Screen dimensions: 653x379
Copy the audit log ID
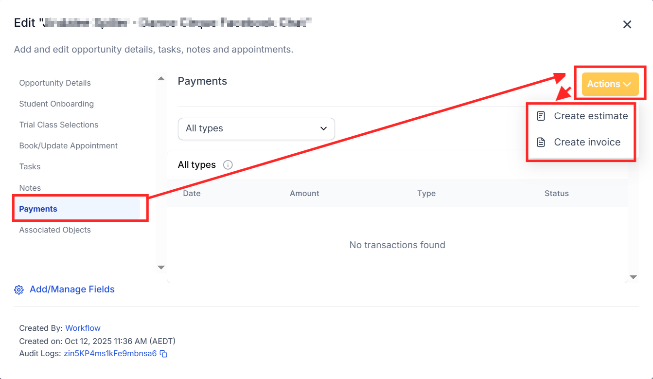tap(164, 354)
